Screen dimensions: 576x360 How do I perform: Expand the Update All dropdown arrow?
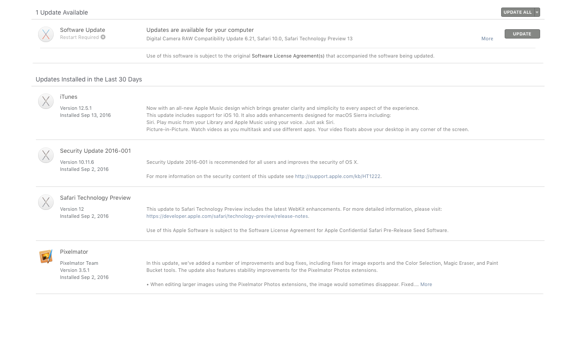point(537,12)
